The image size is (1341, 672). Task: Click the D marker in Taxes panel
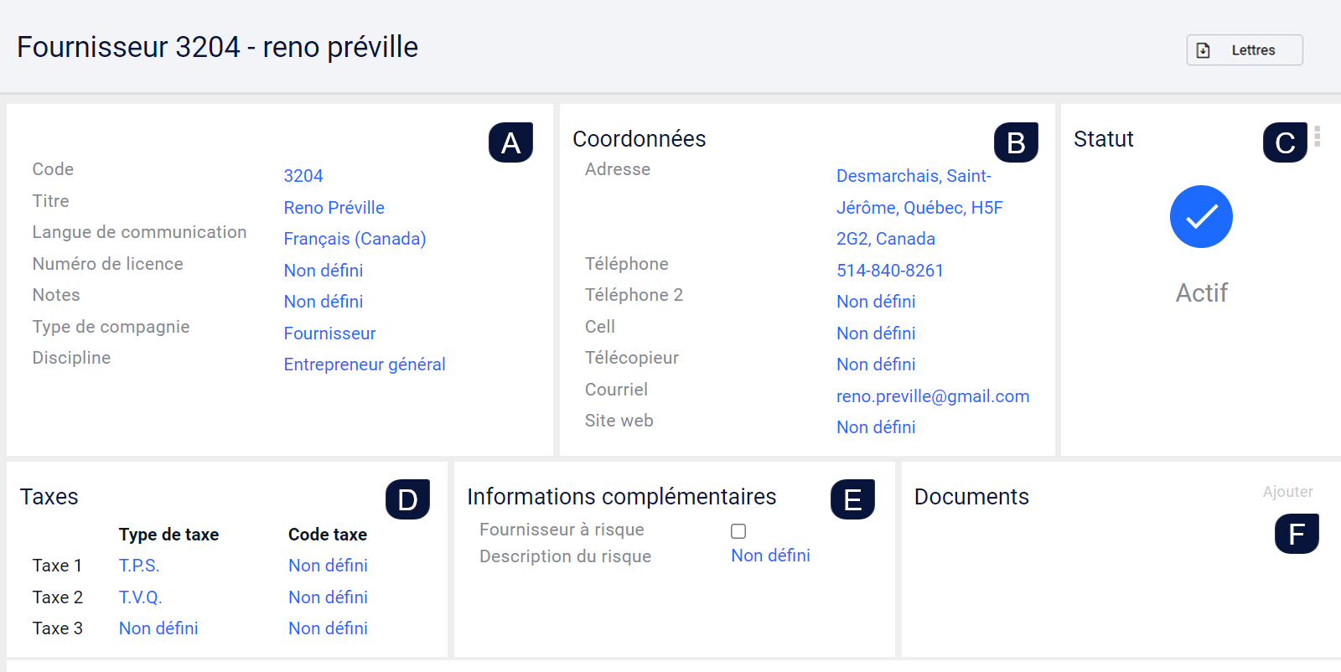(x=407, y=499)
